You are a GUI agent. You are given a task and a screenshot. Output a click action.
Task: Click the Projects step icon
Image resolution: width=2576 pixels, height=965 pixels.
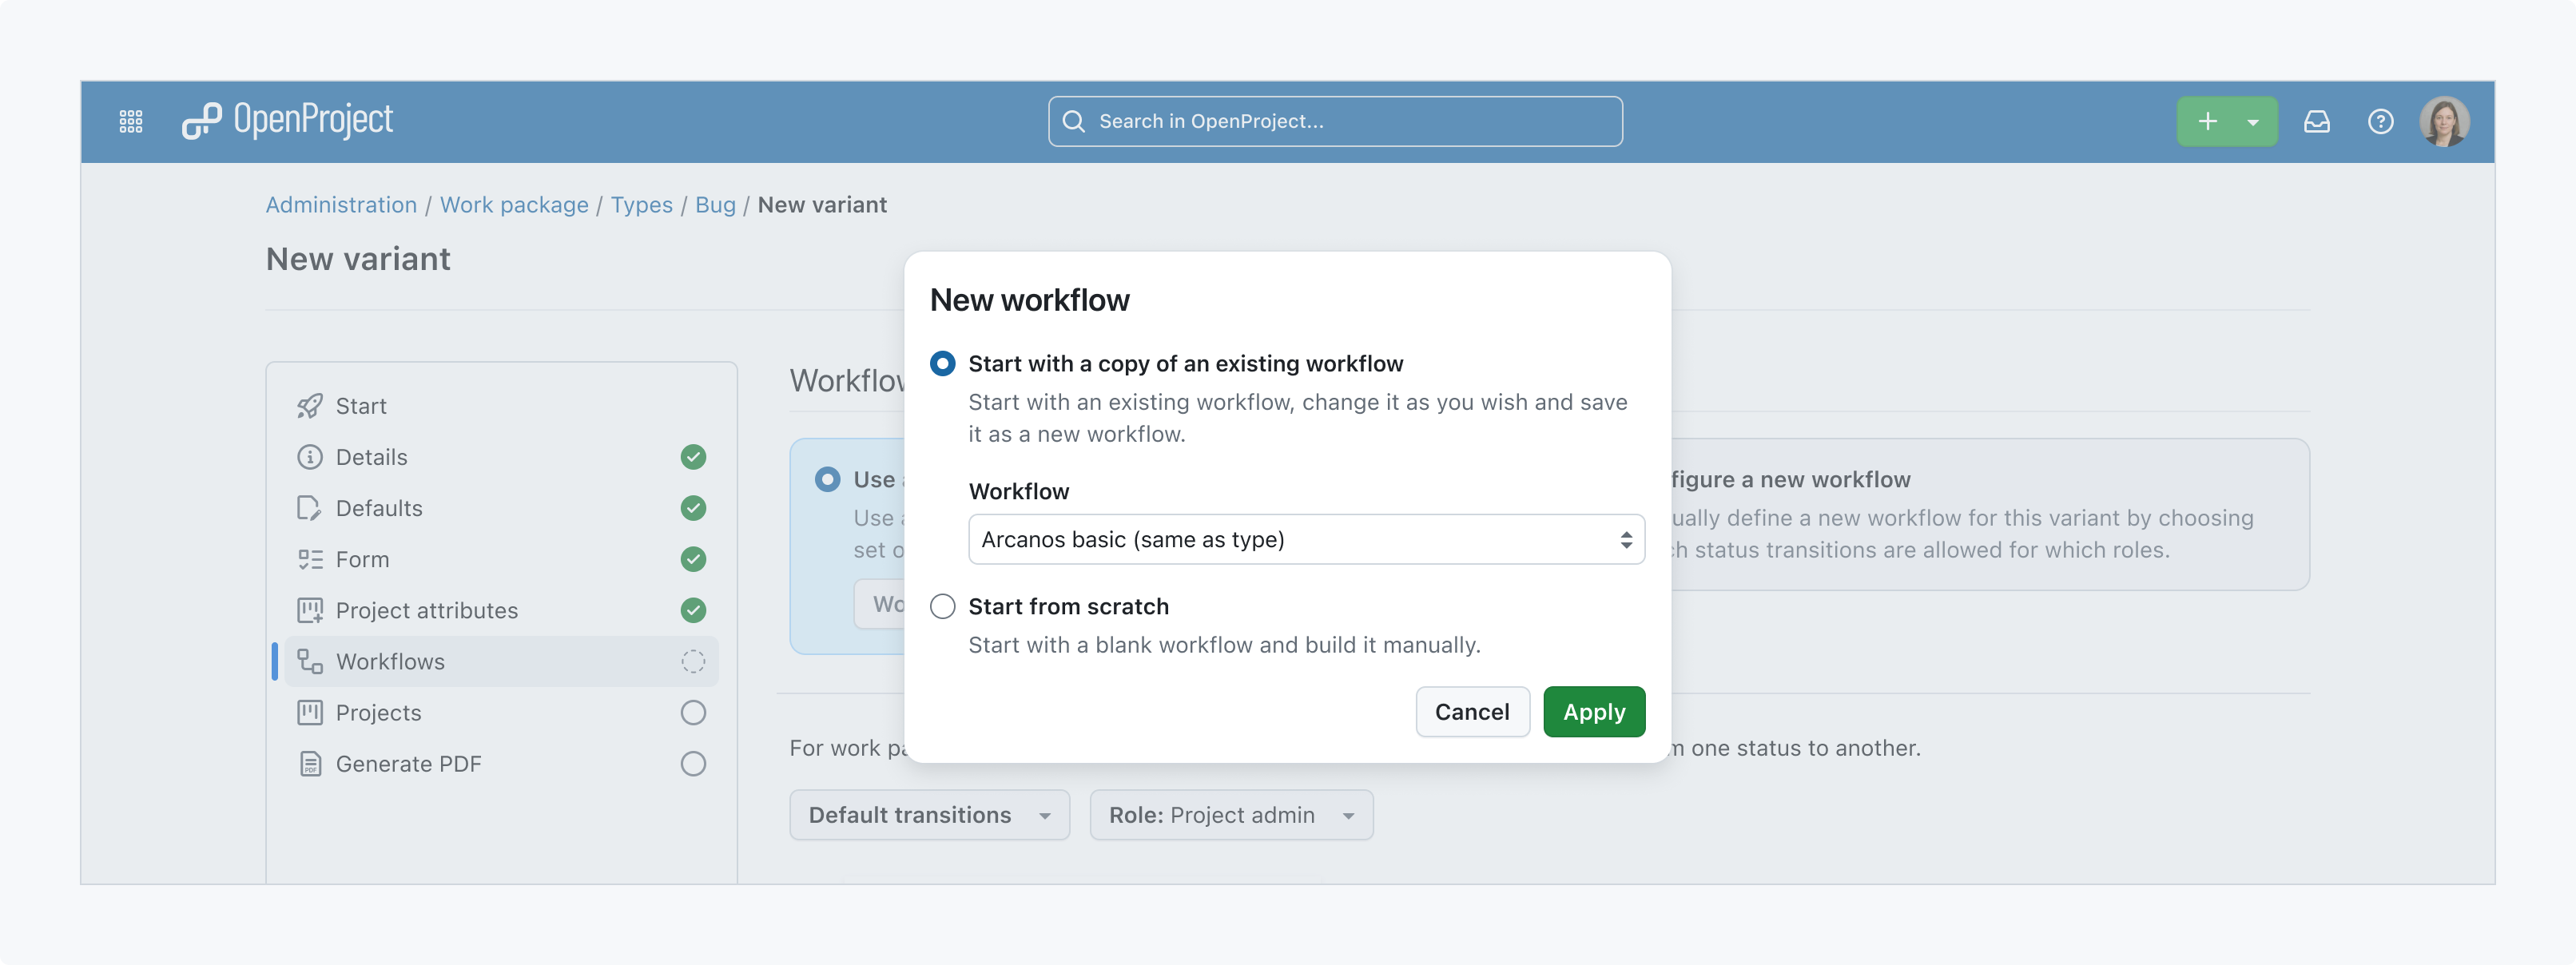pyautogui.click(x=310, y=712)
